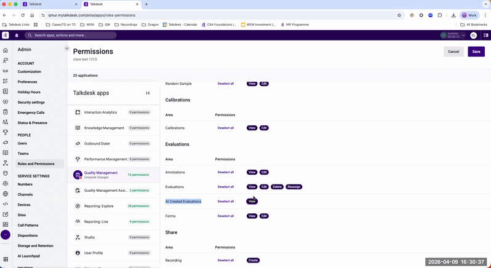Open the trophy icon in the left rail
Screen dimensions: 491x268
click(x=6, y=132)
